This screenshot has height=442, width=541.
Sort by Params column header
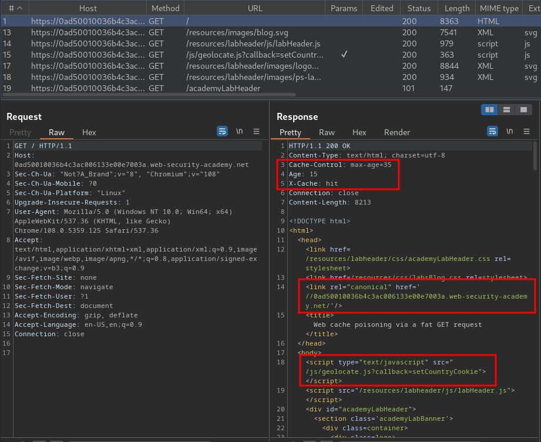pyautogui.click(x=344, y=8)
